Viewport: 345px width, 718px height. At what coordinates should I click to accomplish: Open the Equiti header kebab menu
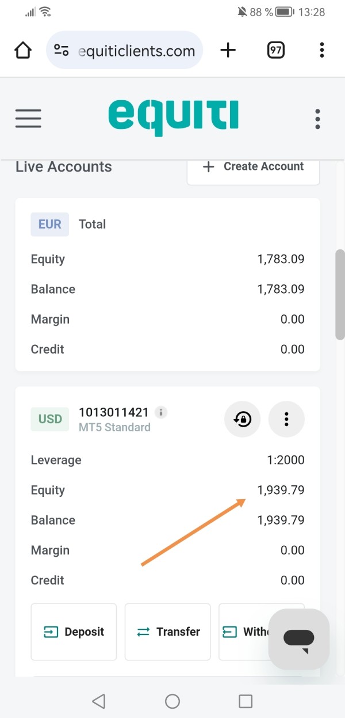317,119
